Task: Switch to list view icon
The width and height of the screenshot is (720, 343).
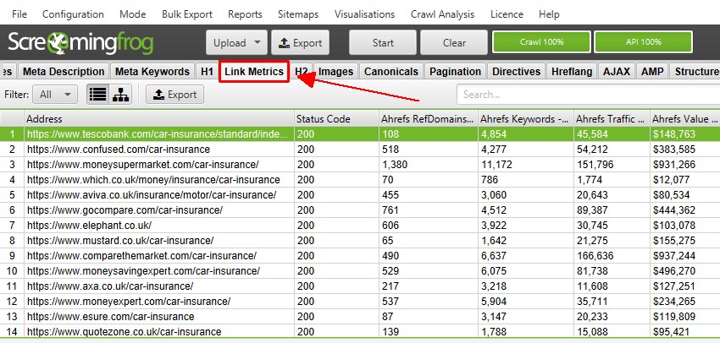Action: tap(97, 95)
